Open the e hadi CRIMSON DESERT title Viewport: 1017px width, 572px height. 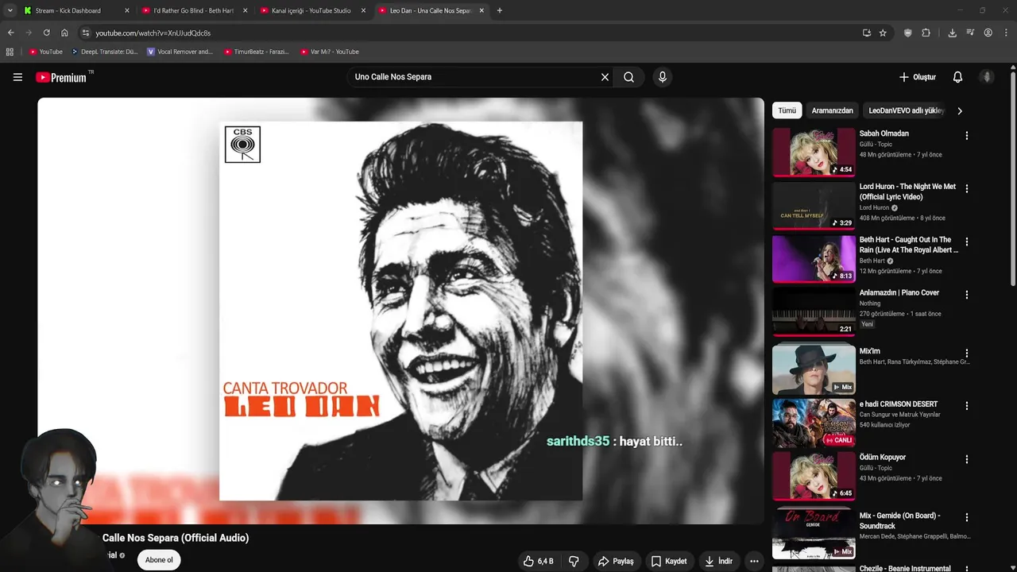899,404
